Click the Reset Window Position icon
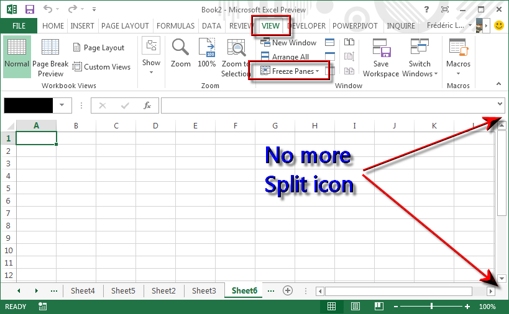The width and height of the screenshot is (509, 314). tap(349, 71)
